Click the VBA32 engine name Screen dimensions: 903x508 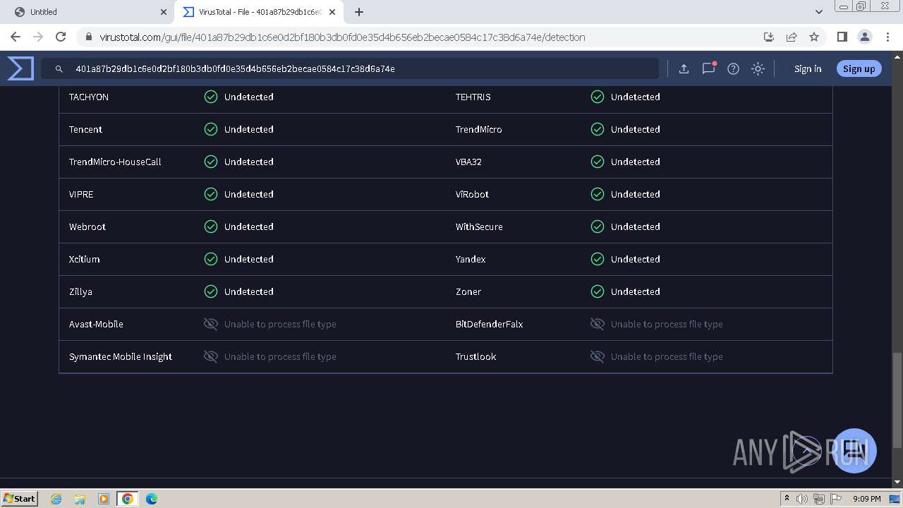(468, 162)
